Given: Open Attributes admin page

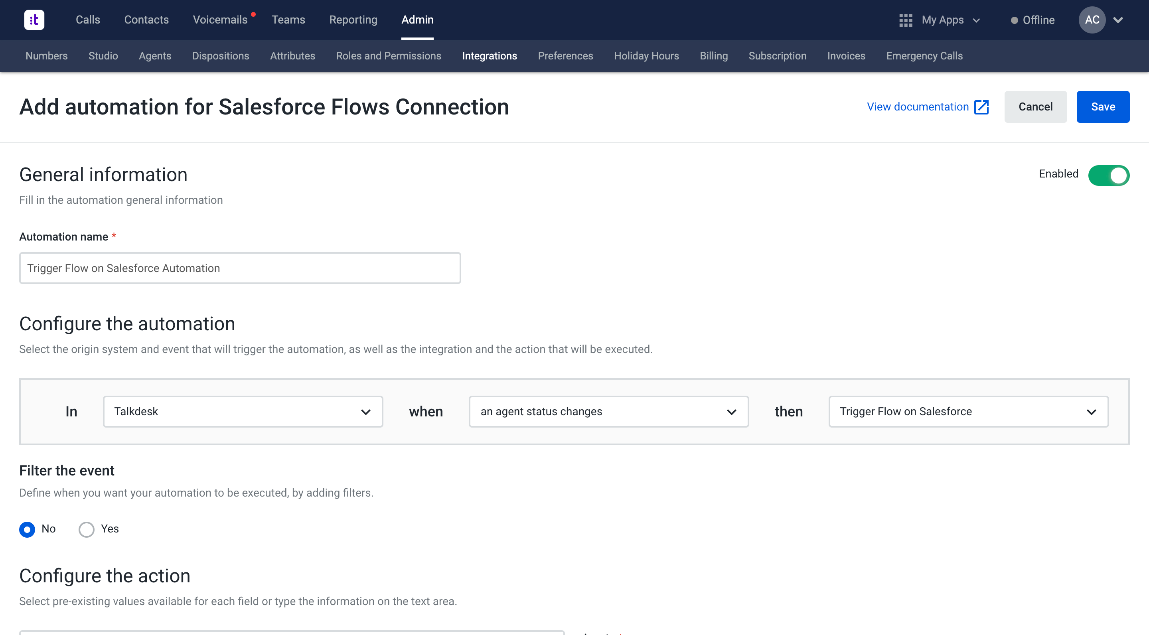Looking at the screenshot, I should point(292,56).
